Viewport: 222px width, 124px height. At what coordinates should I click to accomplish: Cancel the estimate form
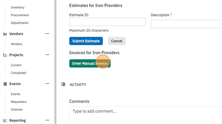(117, 41)
